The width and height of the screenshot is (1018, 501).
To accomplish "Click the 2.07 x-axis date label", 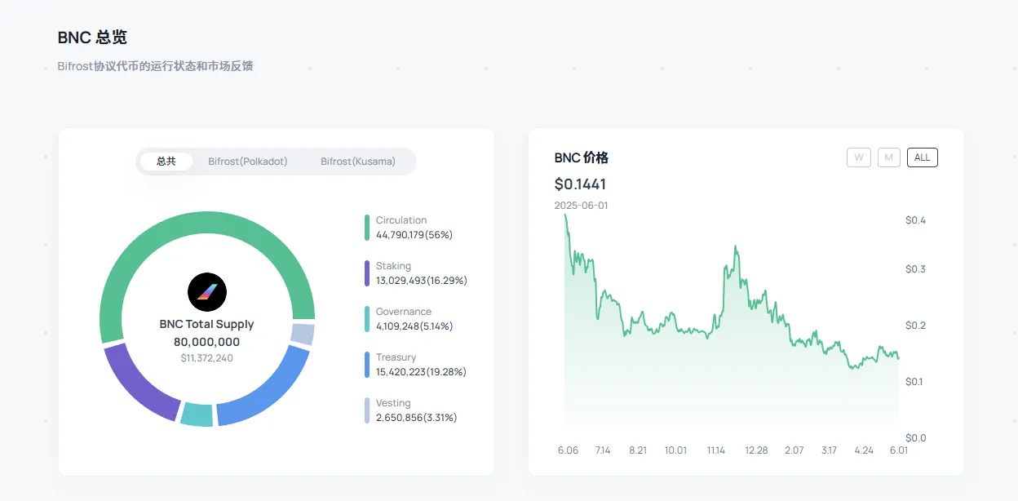I will [794, 450].
